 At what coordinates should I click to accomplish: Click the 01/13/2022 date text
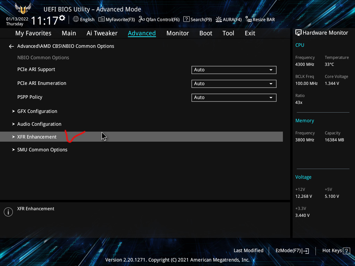coord(17,19)
